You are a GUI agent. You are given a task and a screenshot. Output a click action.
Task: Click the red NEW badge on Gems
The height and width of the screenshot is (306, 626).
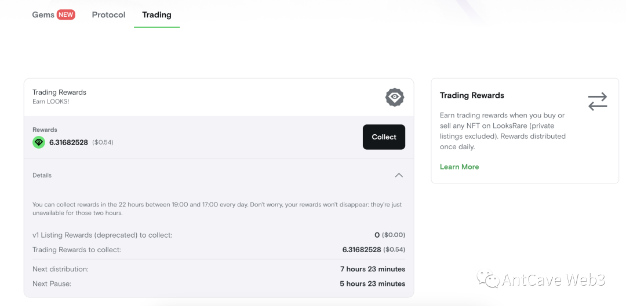[x=65, y=14]
